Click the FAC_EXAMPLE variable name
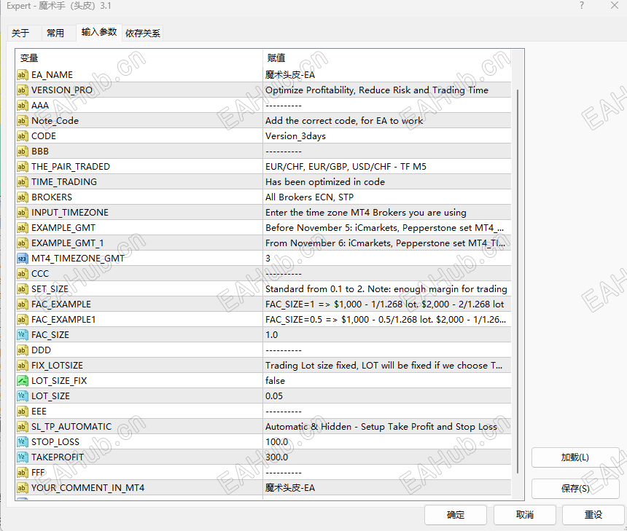The height and width of the screenshot is (531, 627). coord(61,304)
